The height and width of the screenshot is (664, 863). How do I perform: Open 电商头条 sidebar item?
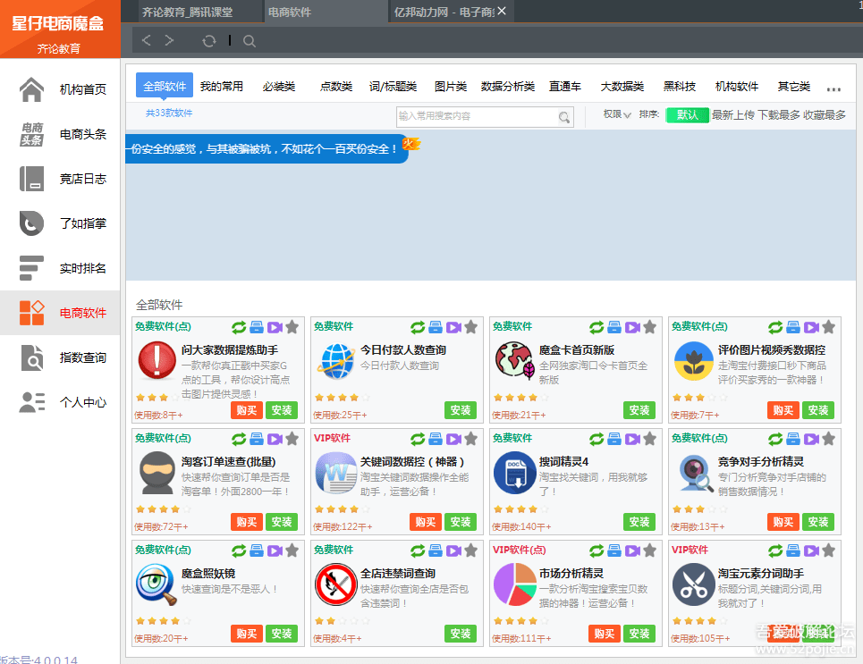tap(60, 134)
